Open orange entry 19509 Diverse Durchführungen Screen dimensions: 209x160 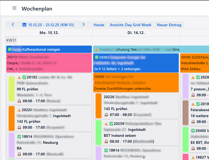point(136,83)
